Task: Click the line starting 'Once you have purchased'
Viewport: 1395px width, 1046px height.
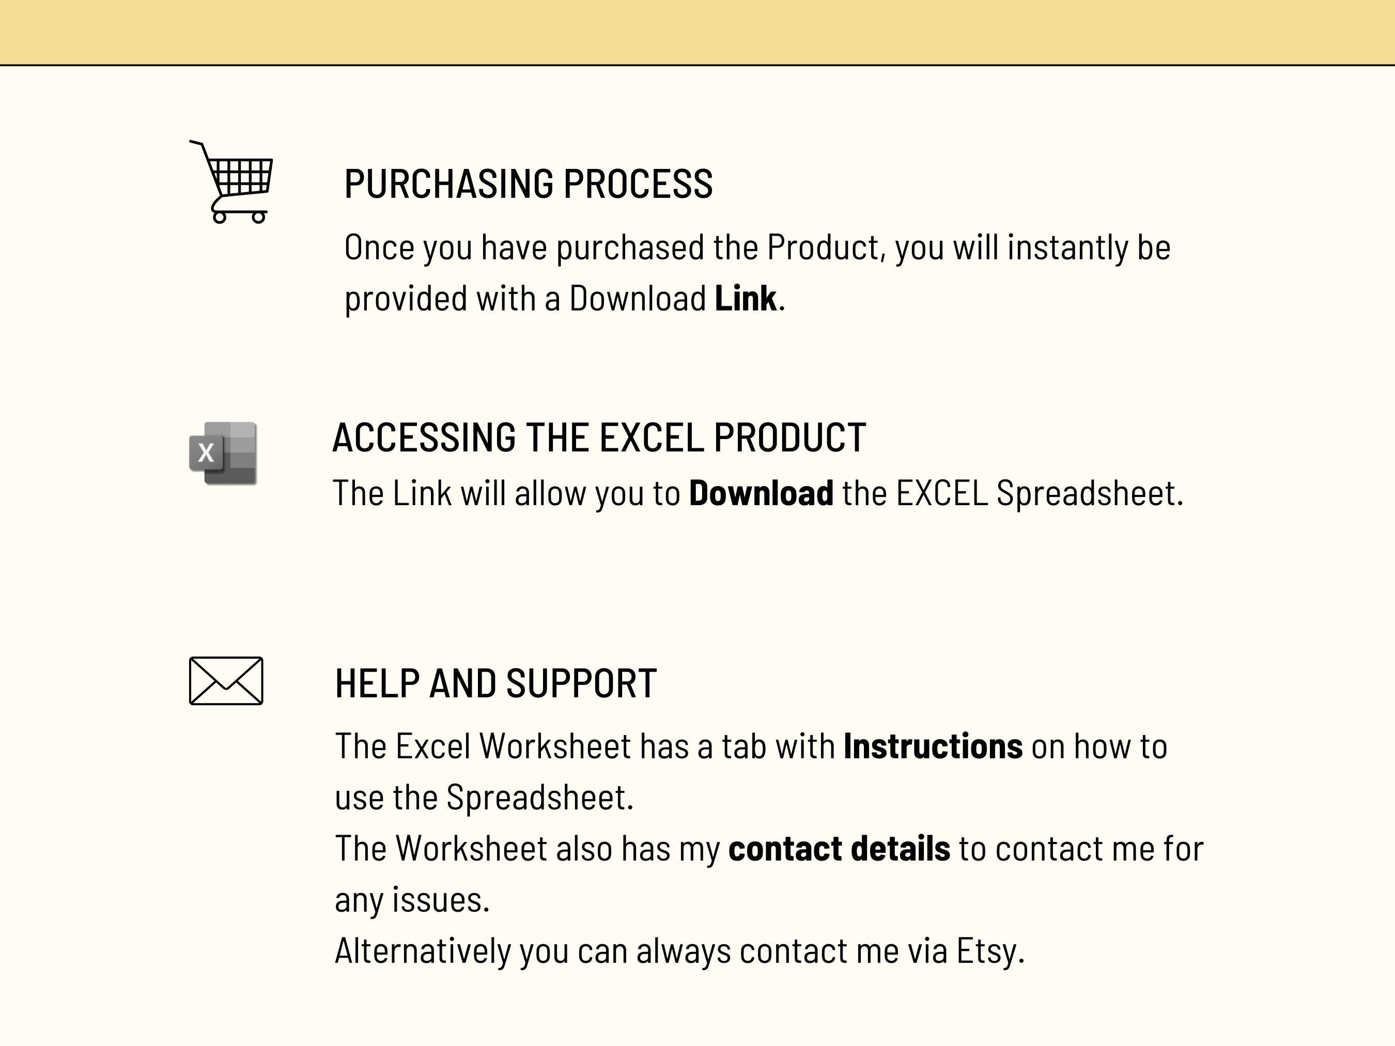Action: tap(757, 247)
